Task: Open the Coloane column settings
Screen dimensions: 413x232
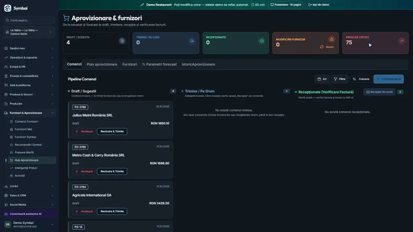Action: pos(361,79)
